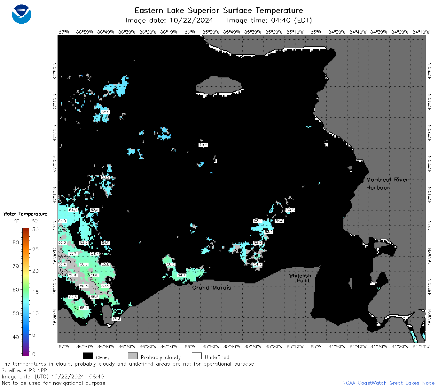The image size is (438, 388).
Task: Click the 54.6 temperature reading
Action: click(x=106, y=242)
